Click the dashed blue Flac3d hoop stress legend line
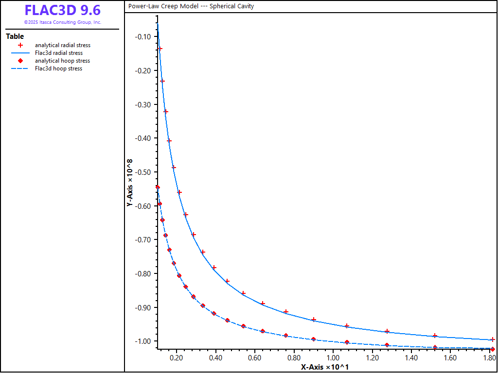This screenshot has width=498, height=373. [20, 68]
